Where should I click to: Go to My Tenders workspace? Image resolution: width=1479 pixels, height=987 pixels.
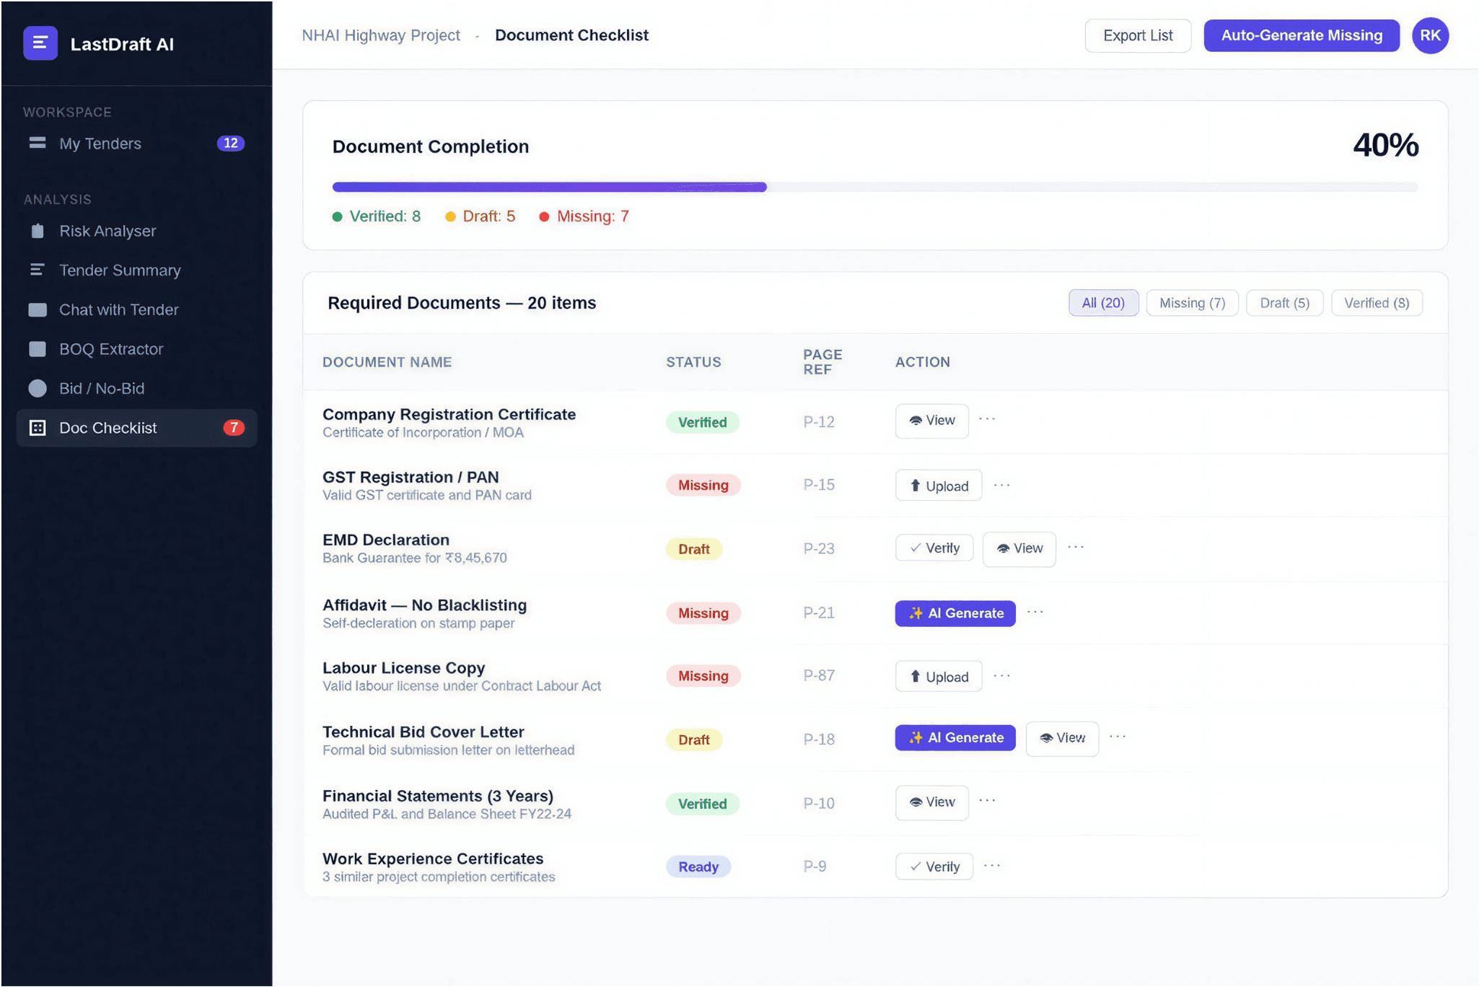click(x=100, y=143)
